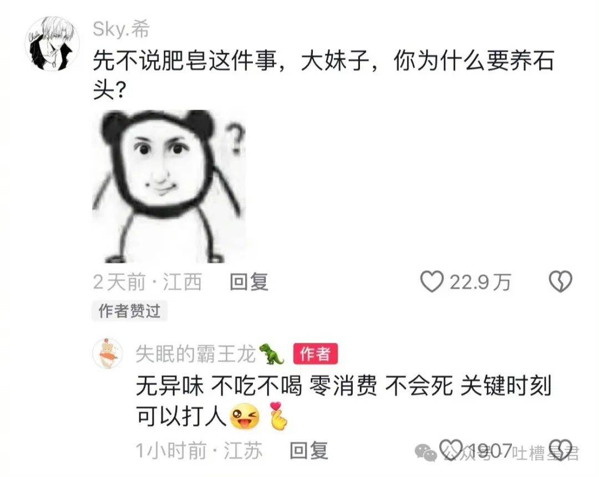Open the 失眠的霸王龙 username link

195,354
